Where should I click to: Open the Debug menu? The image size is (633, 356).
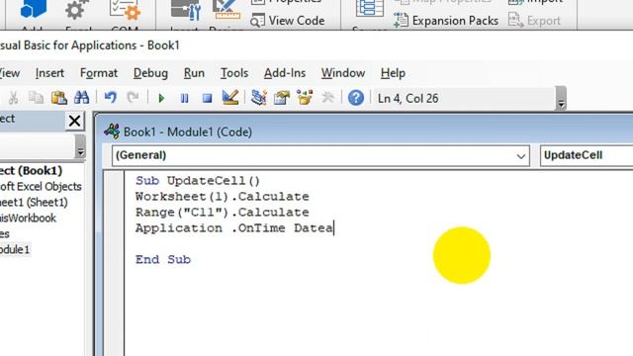pos(150,73)
